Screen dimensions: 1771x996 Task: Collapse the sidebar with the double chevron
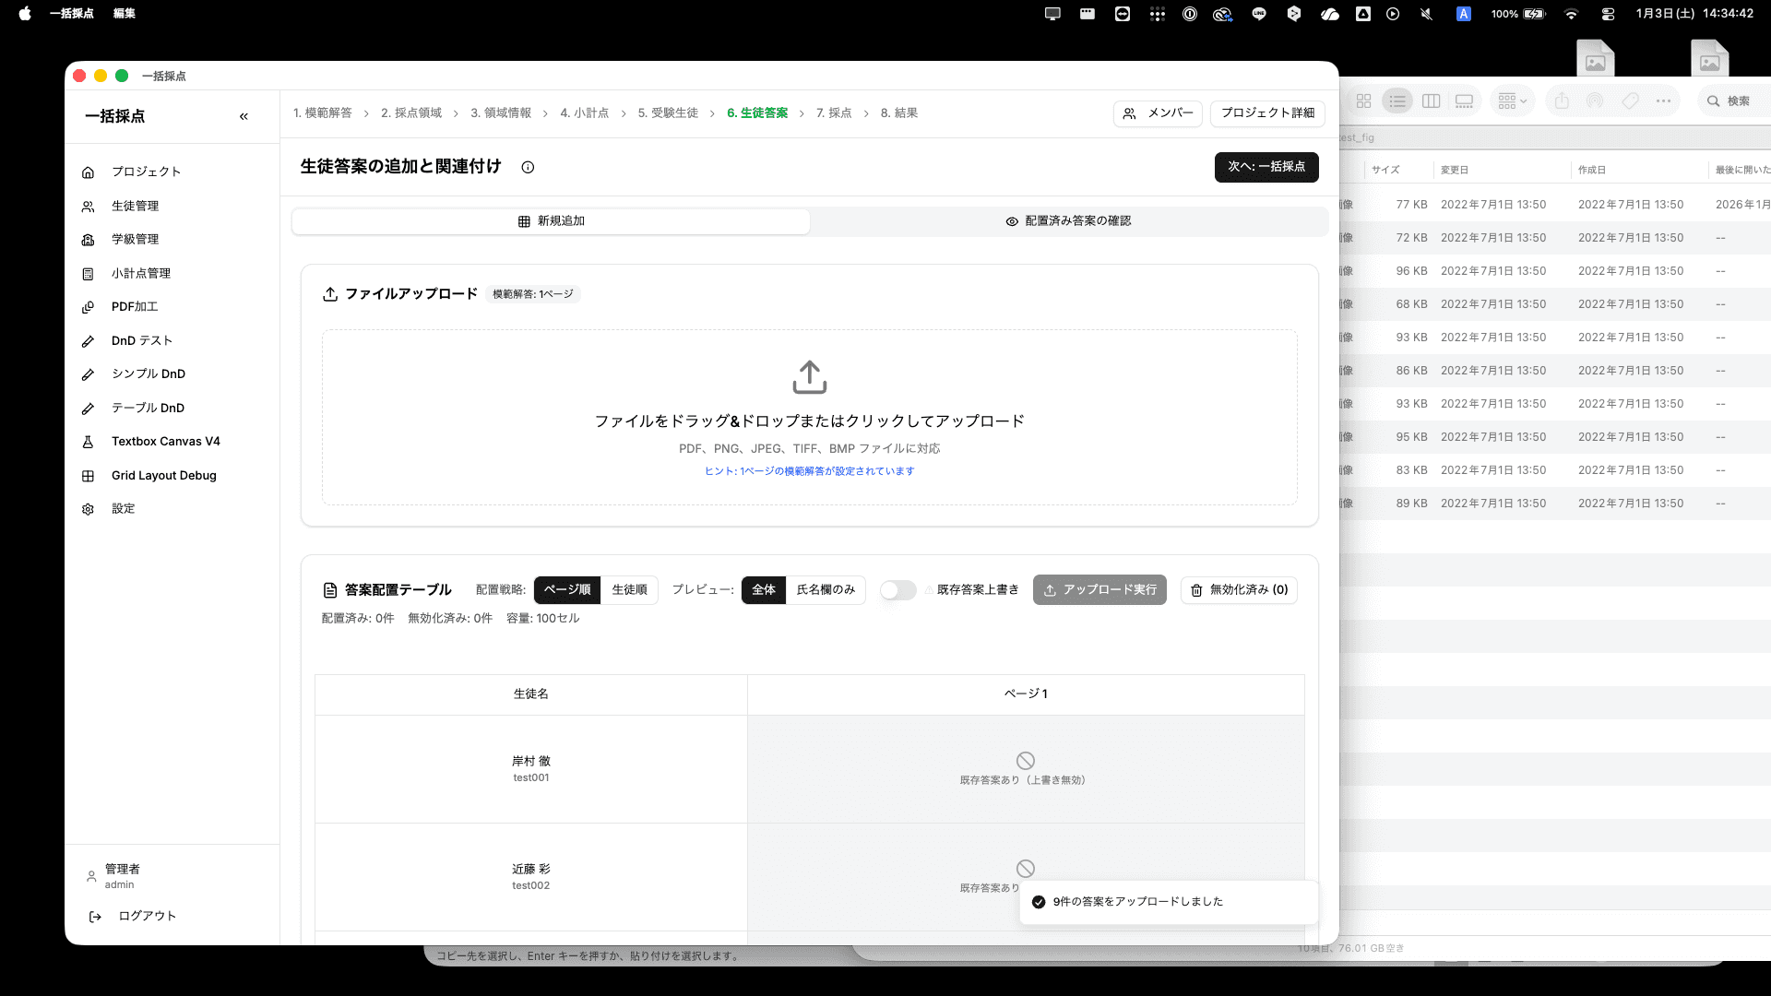tap(244, 116)
